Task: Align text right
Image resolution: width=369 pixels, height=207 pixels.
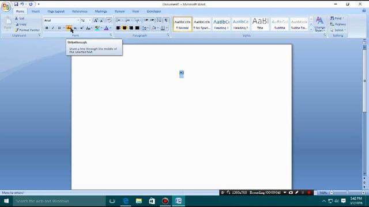Action: tap(131, 28)
